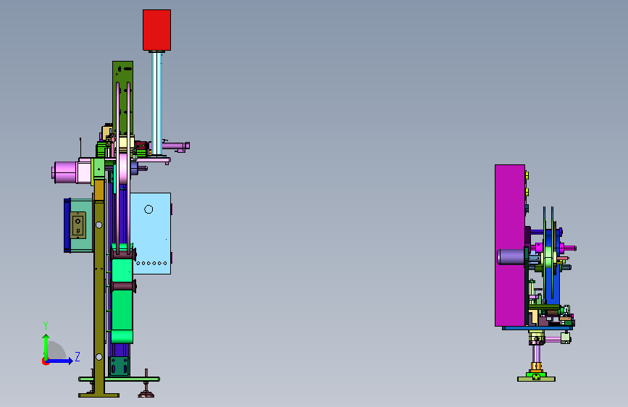Screen dimensions: 628x407
Task: Click the green Y axis of the triad
Action: click(46, 345)
